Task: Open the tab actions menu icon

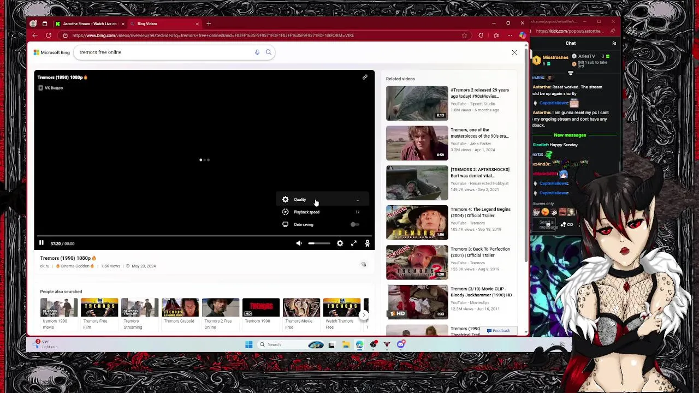Action: pos(45,24)
